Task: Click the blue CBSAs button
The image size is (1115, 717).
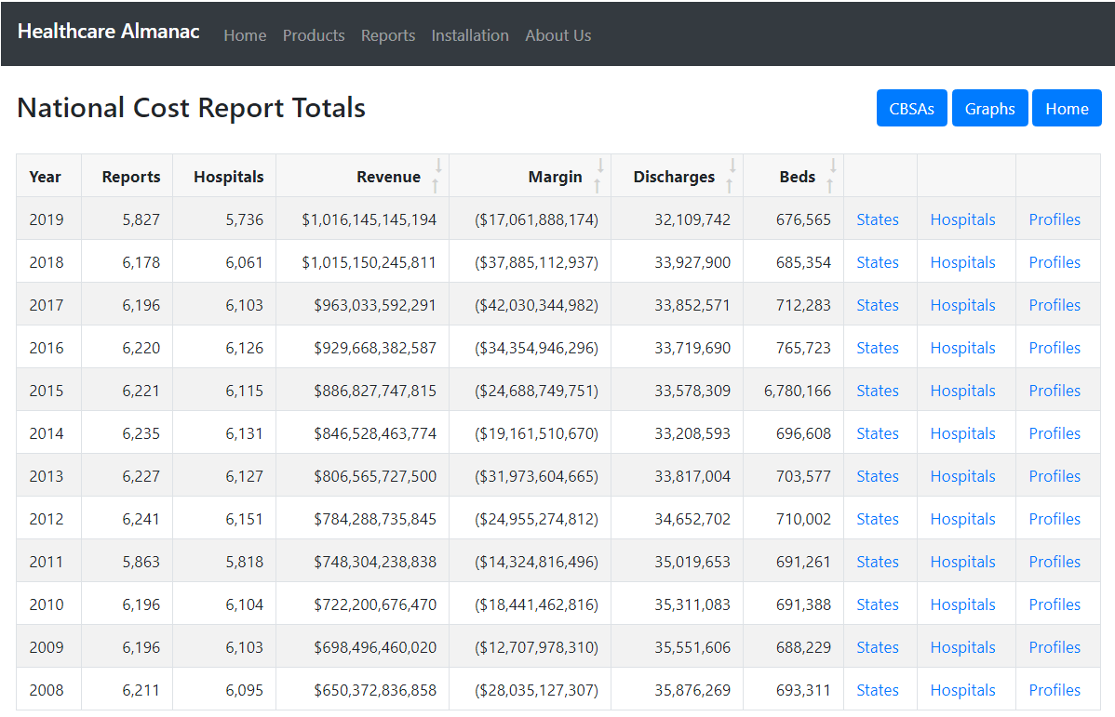Action: click(x=911, y=108)
